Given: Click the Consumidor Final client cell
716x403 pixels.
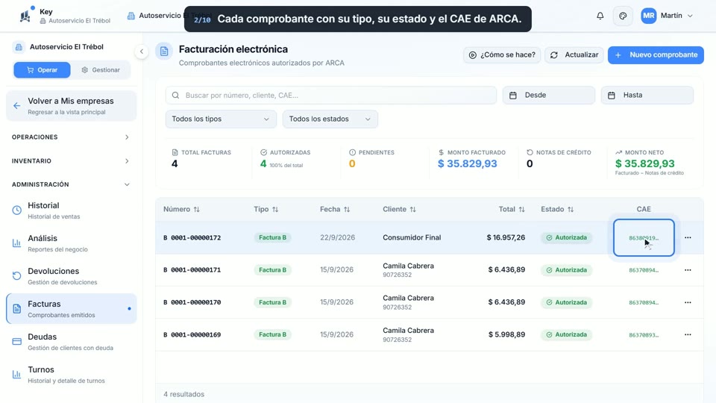Looking at the screenshot, I should tap(412, 237).
